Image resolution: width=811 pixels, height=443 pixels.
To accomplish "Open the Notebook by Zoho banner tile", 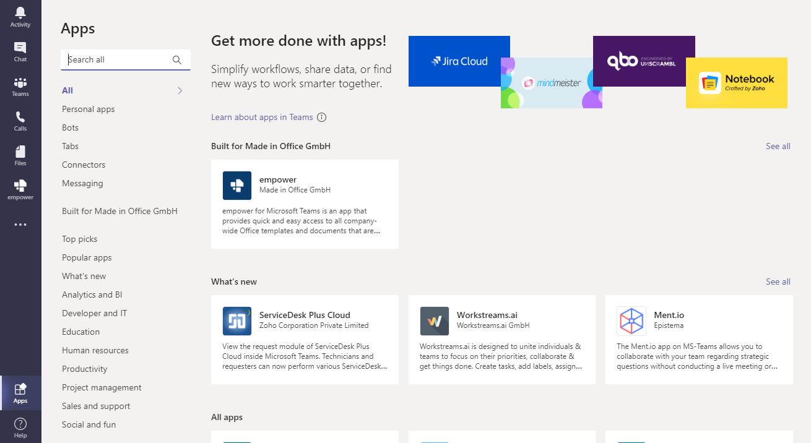I will pyautogui.click(x=736, y=83).
